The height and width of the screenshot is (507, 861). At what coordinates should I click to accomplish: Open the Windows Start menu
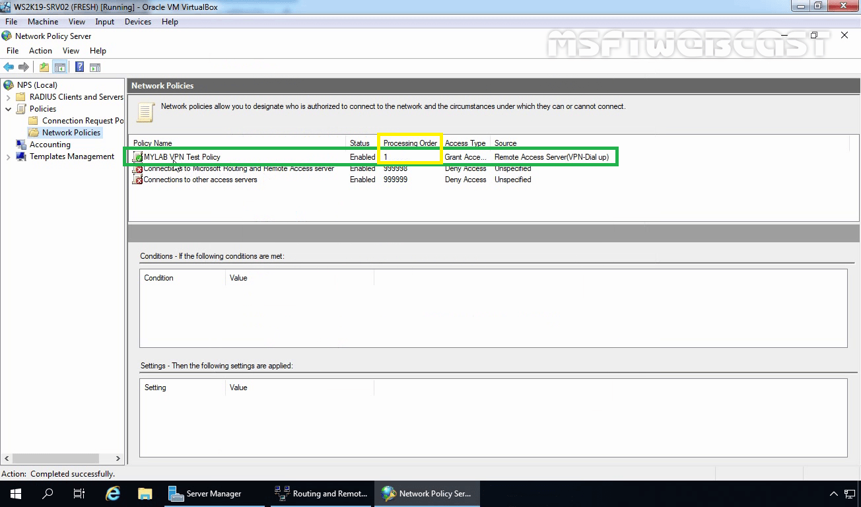click(15, 493)
